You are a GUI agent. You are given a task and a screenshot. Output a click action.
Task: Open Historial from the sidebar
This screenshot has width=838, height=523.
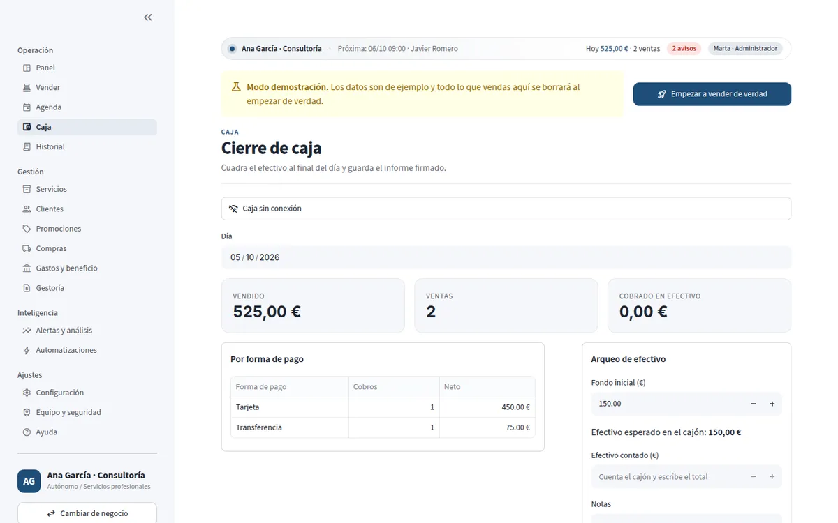point(87,146)
